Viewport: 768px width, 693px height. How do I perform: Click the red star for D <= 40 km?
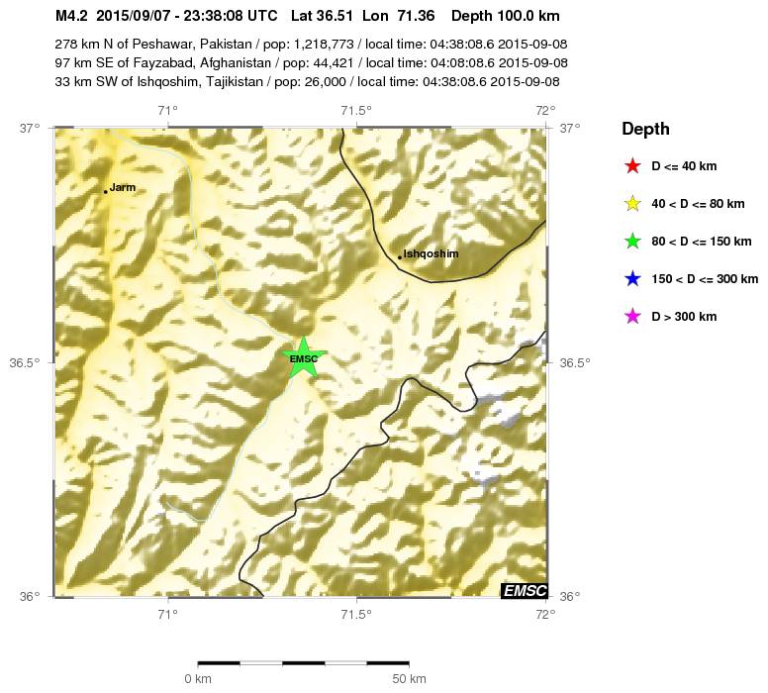tap(632, 166)
